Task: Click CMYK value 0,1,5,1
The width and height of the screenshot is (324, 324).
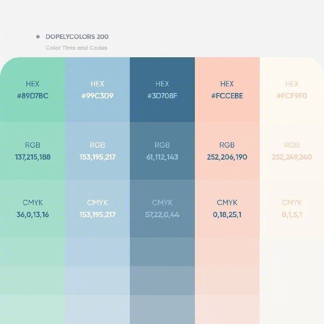Action: [292, 215]
